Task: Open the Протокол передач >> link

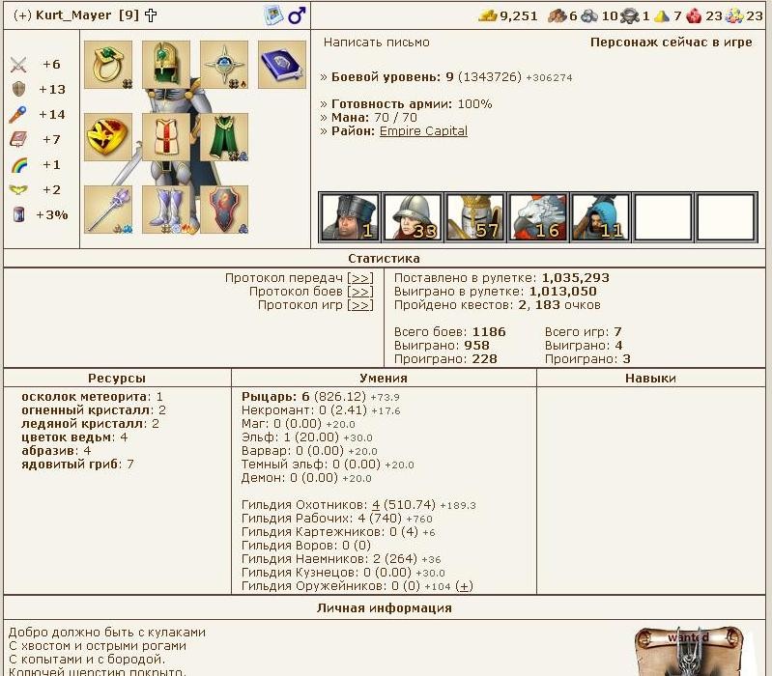Action: click(x=359, y=278)
